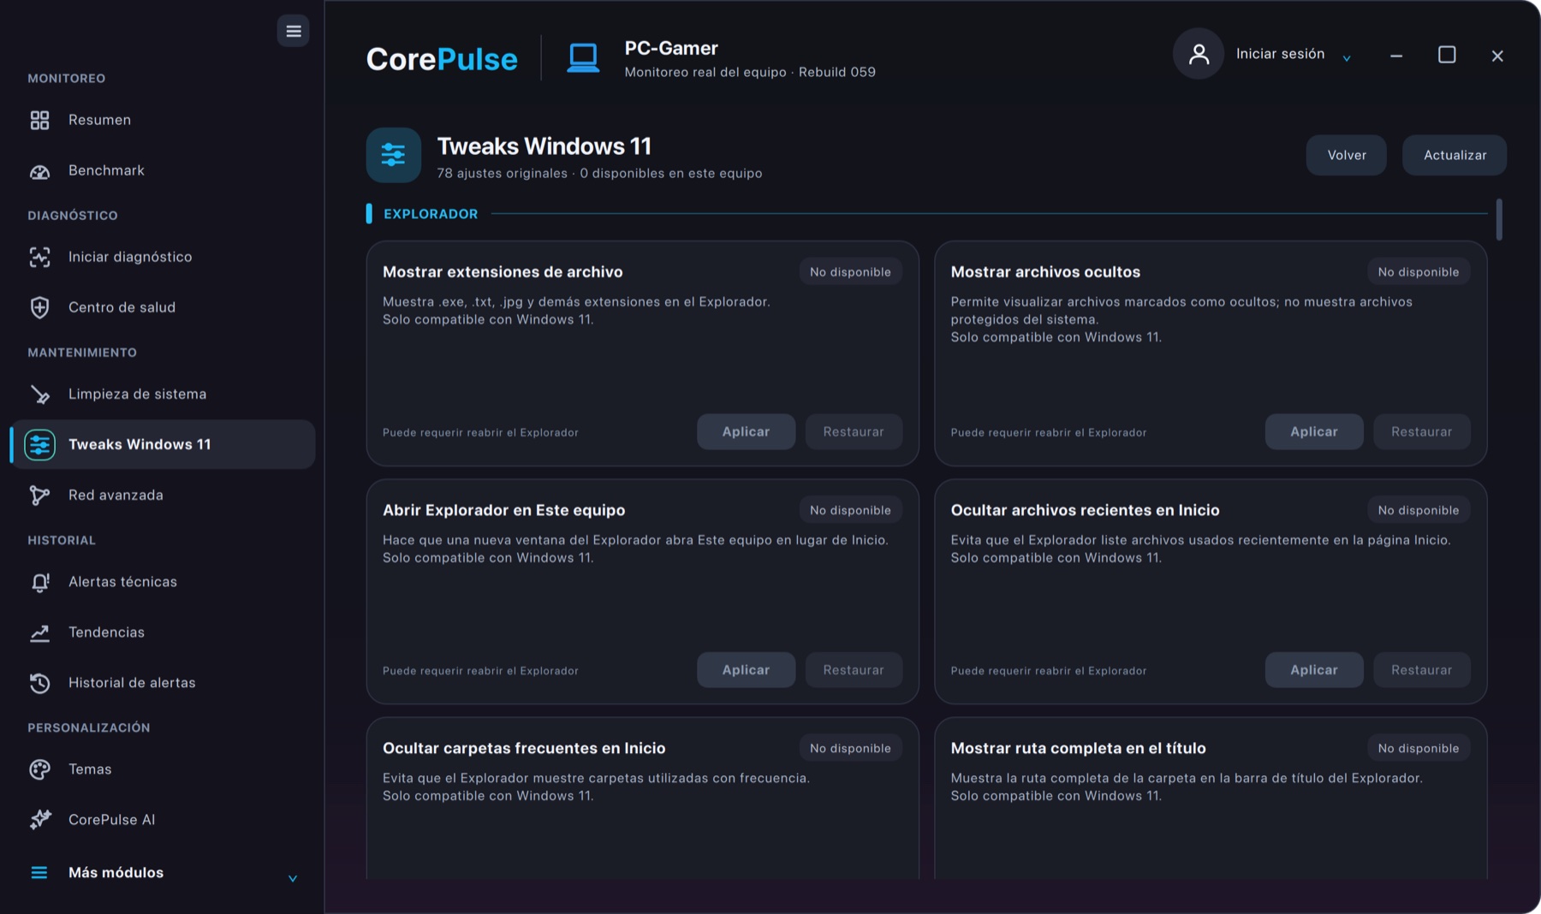The height and width of the screenshot is (914, 1541).
Task: Apply the Abrir Explorador en Este equipo tweak
Action: click(746, 670)
